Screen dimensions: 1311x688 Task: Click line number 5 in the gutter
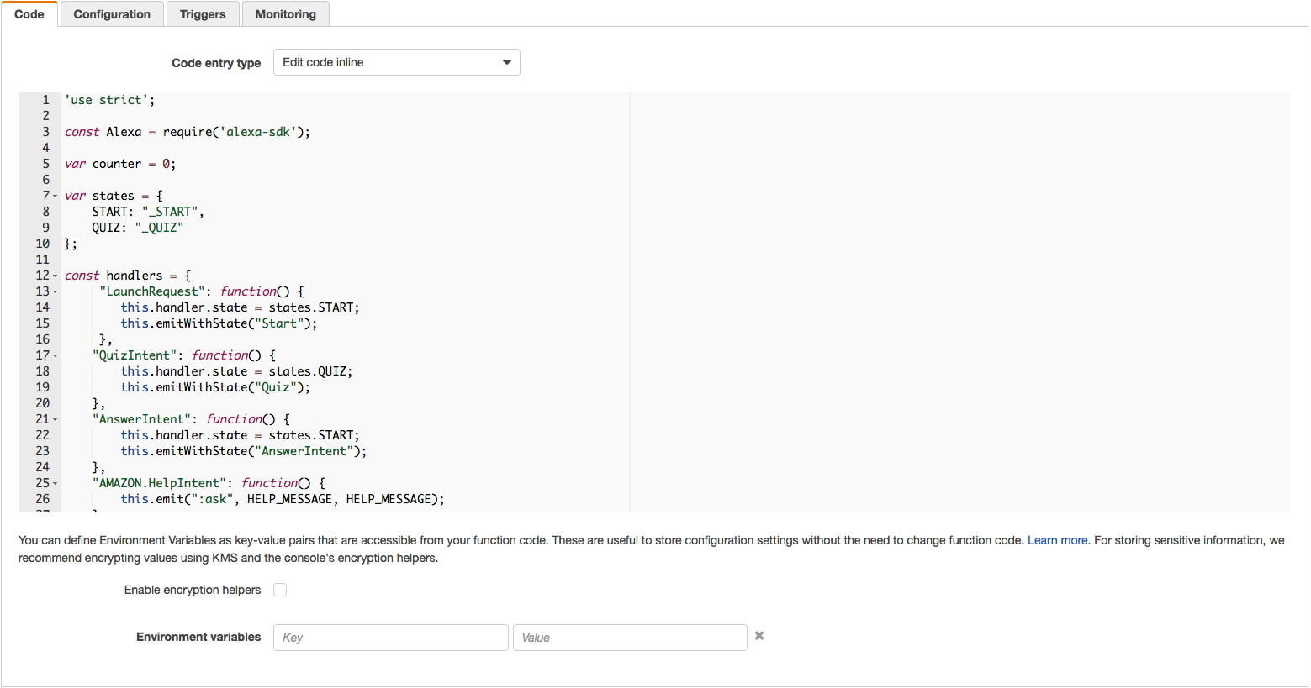tap(45, 164)
